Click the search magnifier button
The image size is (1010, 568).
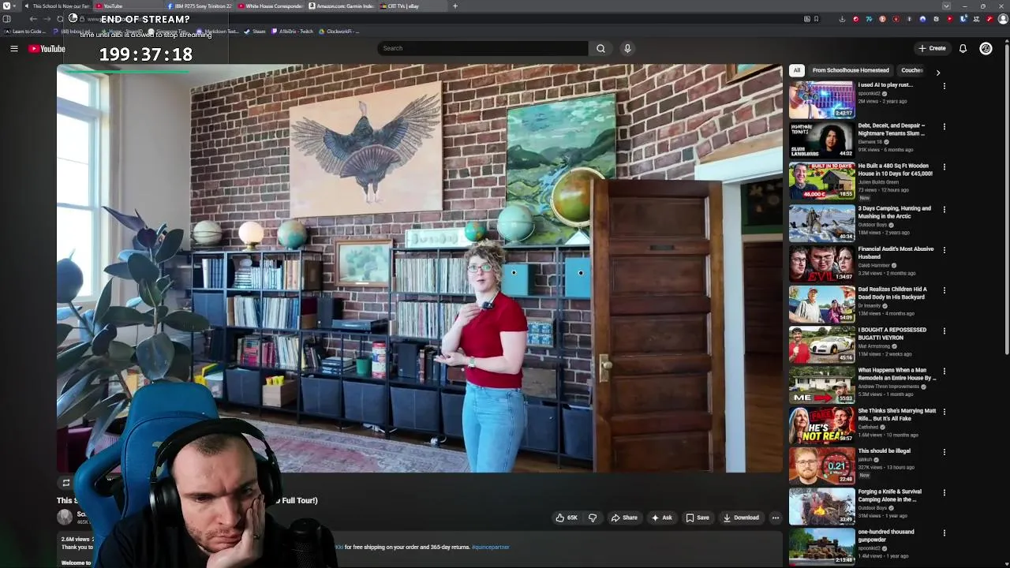coord(600,48)
